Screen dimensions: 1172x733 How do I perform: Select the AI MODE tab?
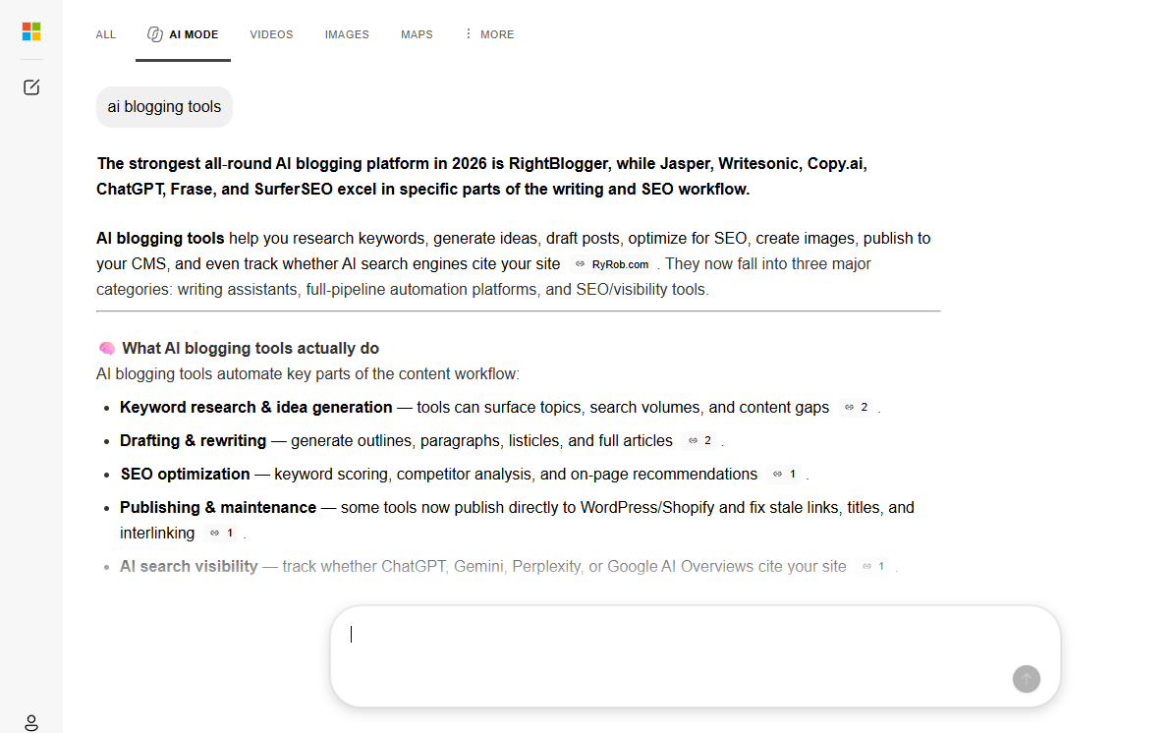[x=183, y=34]
